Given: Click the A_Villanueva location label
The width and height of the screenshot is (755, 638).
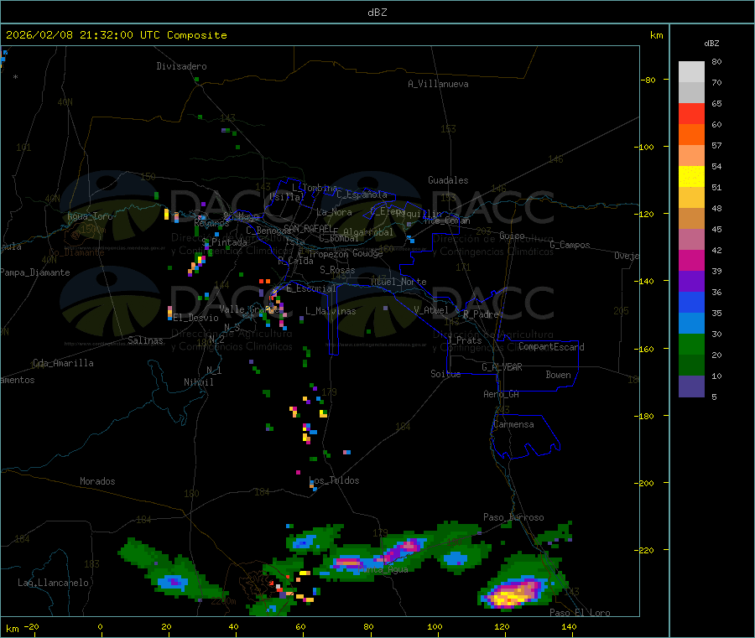Looking at the screenshot, I should (x=438, y=84).
